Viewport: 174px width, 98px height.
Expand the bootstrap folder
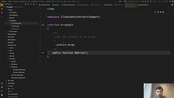pos(7,34)
